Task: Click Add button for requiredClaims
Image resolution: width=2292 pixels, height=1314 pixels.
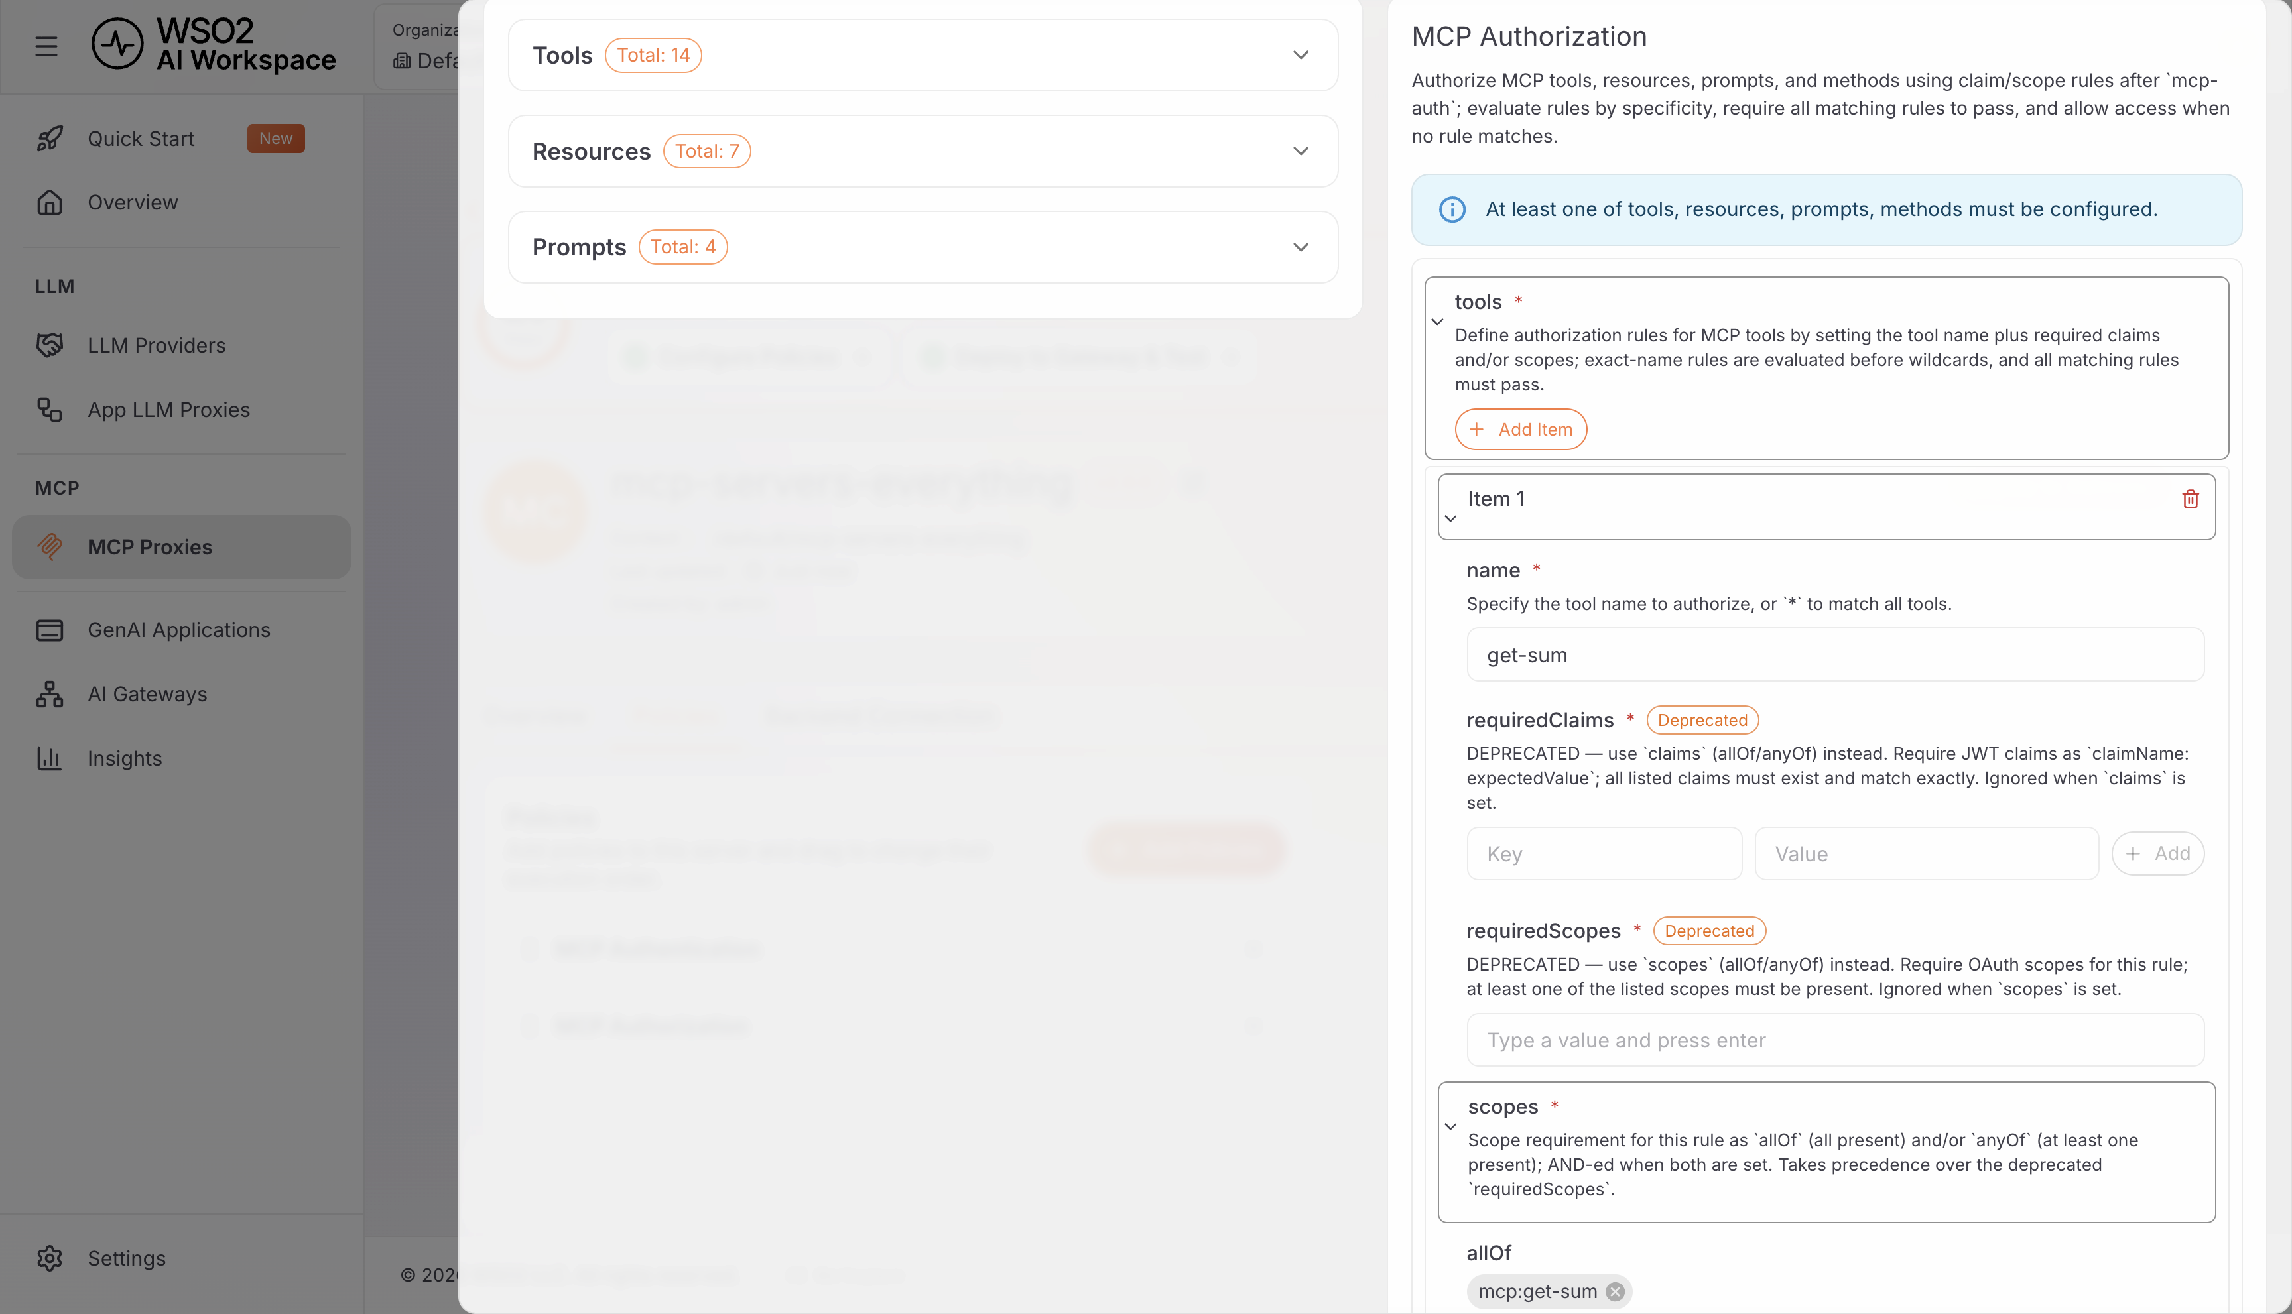Action: pyautogui.click(x=2157, y=854)
